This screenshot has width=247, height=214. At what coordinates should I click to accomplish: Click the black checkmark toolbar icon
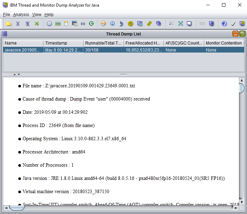click(x=233, y=24)
